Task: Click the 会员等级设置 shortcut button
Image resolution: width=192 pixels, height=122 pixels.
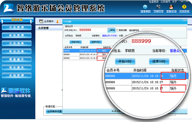Action: pos(54,112)
